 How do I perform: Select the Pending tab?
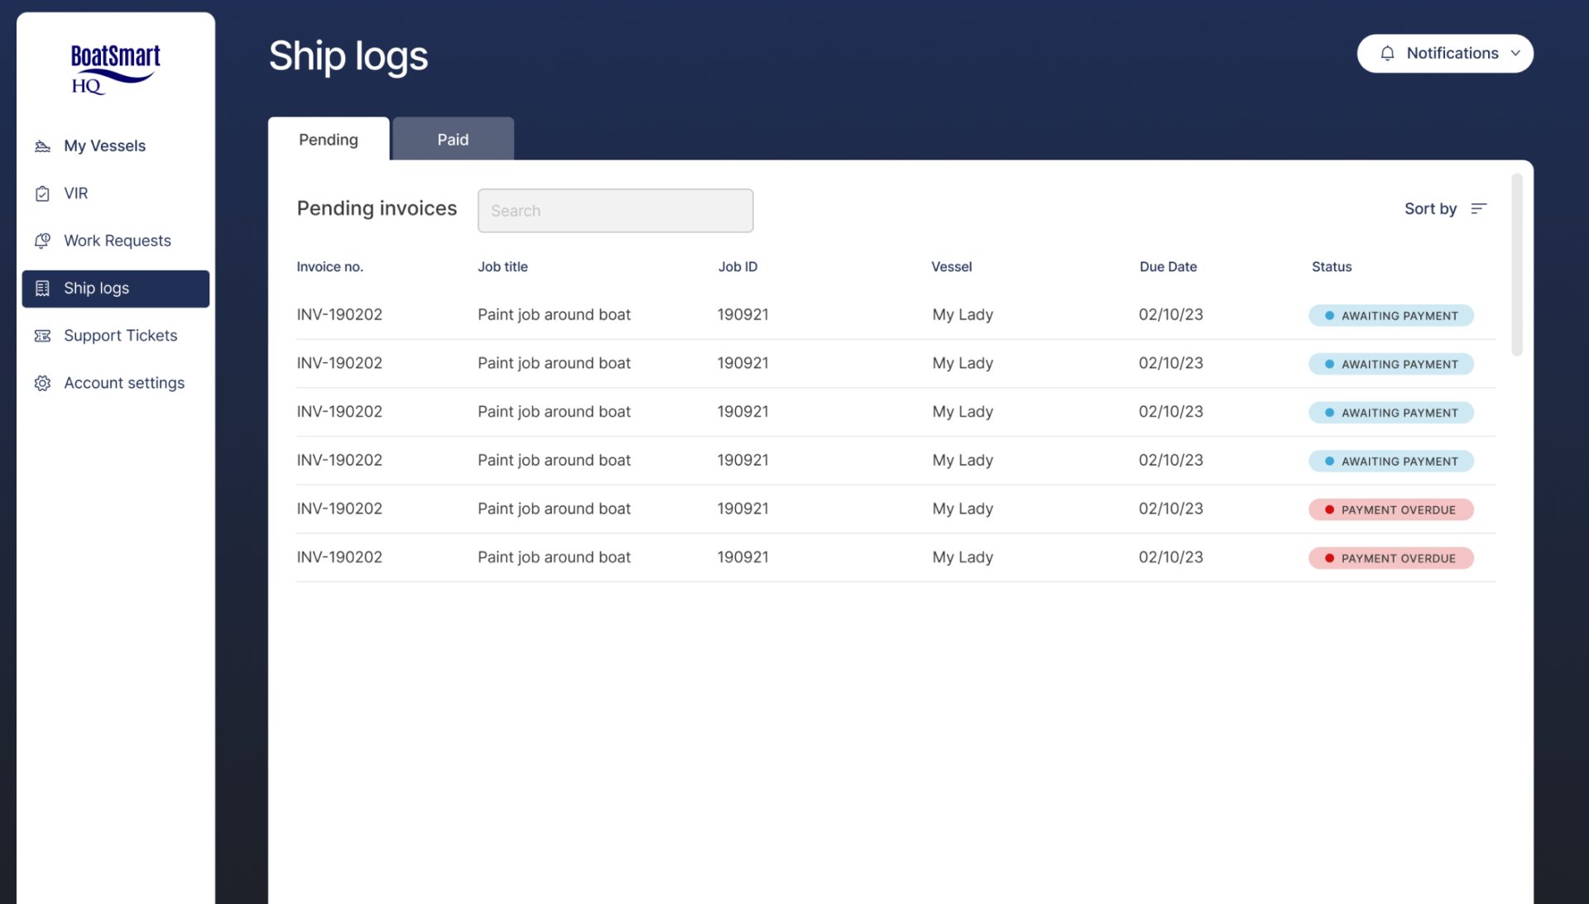click(329, 139)
